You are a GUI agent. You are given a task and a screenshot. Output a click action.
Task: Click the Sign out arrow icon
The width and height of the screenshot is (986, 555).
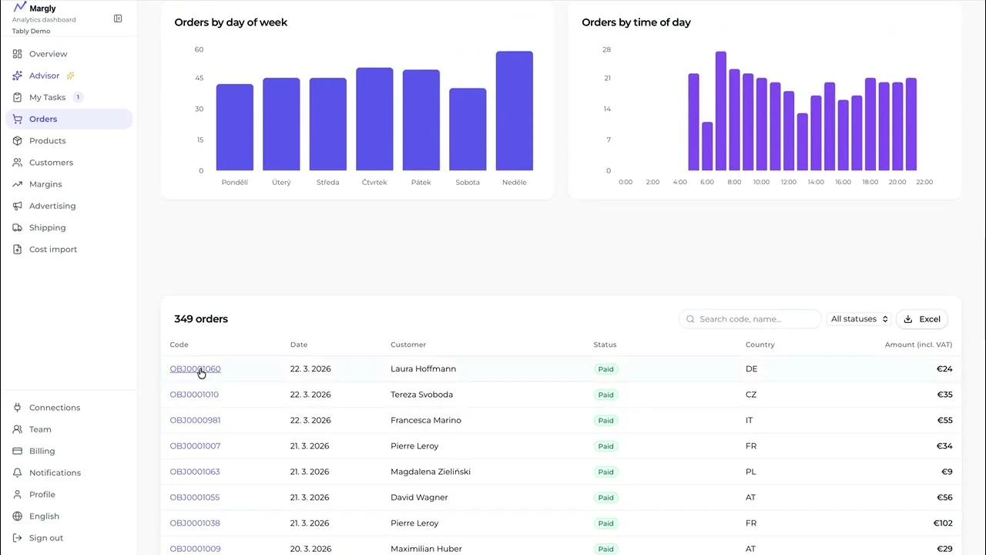pyautogui.click(x=18, y=538)
